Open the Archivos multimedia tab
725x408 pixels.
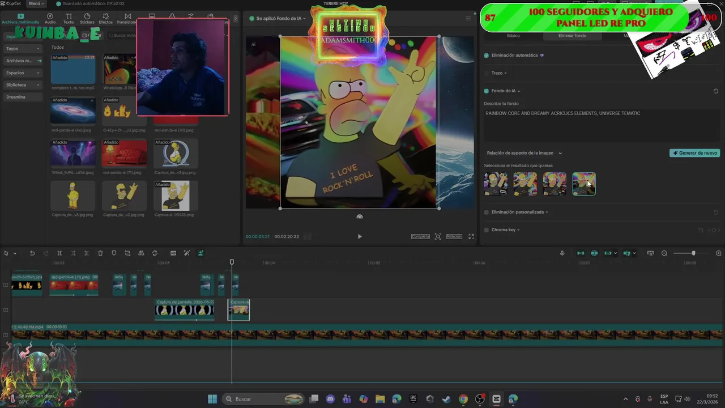point(20,19)
